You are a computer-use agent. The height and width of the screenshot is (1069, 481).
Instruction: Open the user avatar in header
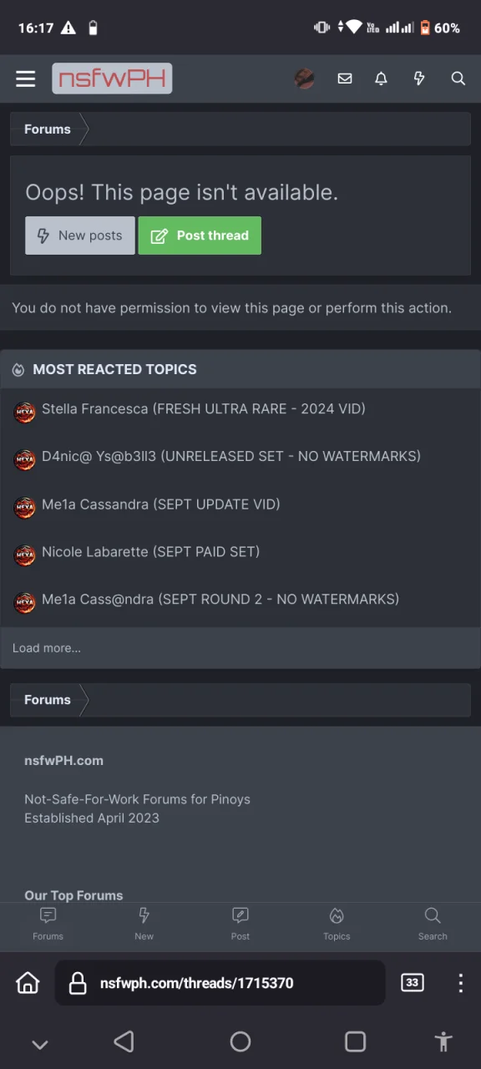(x=305, y=79)
